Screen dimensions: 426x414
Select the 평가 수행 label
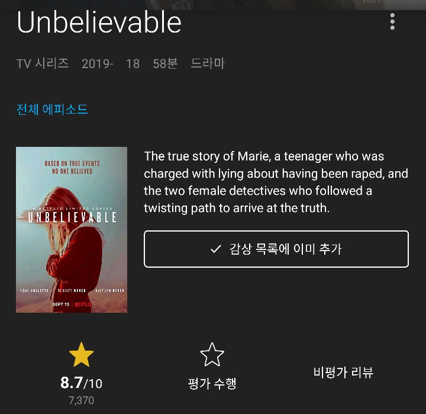point(212,383)
